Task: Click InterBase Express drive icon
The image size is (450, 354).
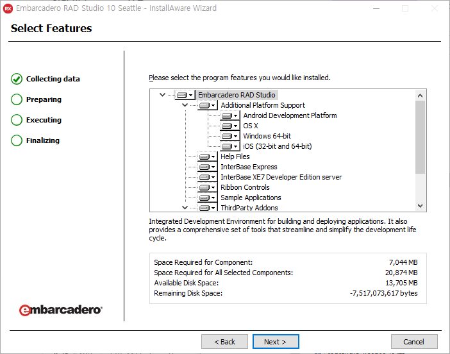Action: [206, 167]
